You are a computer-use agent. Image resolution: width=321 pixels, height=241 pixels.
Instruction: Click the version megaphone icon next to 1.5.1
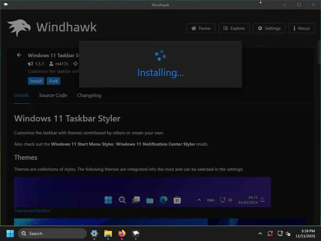tap(30, 64)
